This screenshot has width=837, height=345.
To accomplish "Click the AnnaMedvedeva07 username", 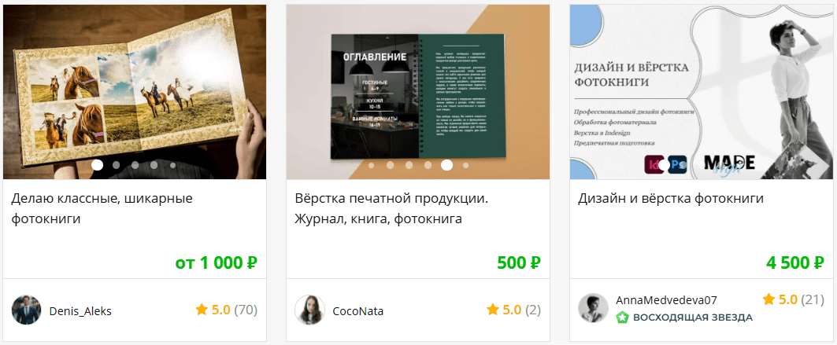I will point(666,299).
